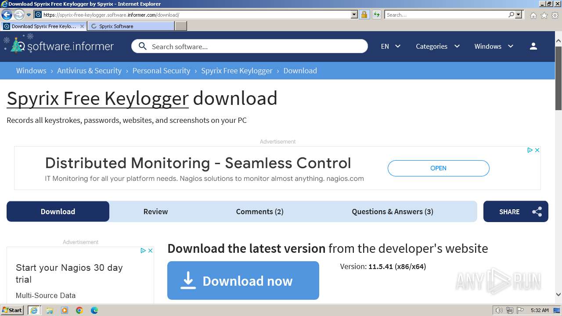The image size is (562, 316).
Task: Click the refresh page icon
Action: click(x=376, y=14)
